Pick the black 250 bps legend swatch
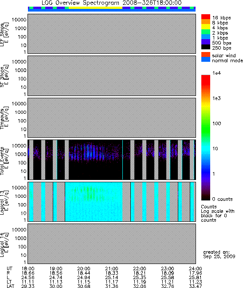Screen dimensions: 243x288 point(206,47)
